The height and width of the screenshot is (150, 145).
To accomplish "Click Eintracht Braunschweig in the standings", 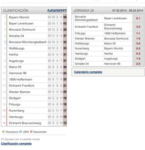I will (25, 123).
